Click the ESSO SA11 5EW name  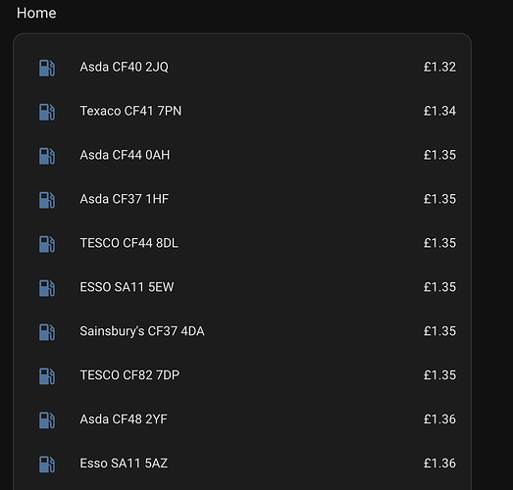(x=127, y=287)
